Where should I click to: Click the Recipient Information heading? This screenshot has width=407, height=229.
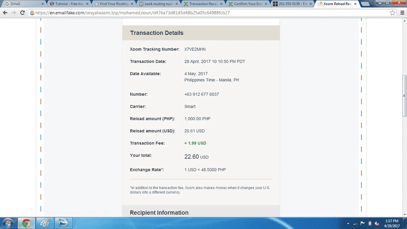coord(159,213)
